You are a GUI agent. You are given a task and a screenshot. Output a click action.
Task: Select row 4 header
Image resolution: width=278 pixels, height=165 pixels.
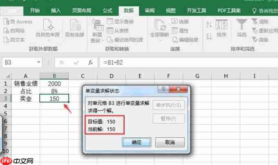[5, 106]
